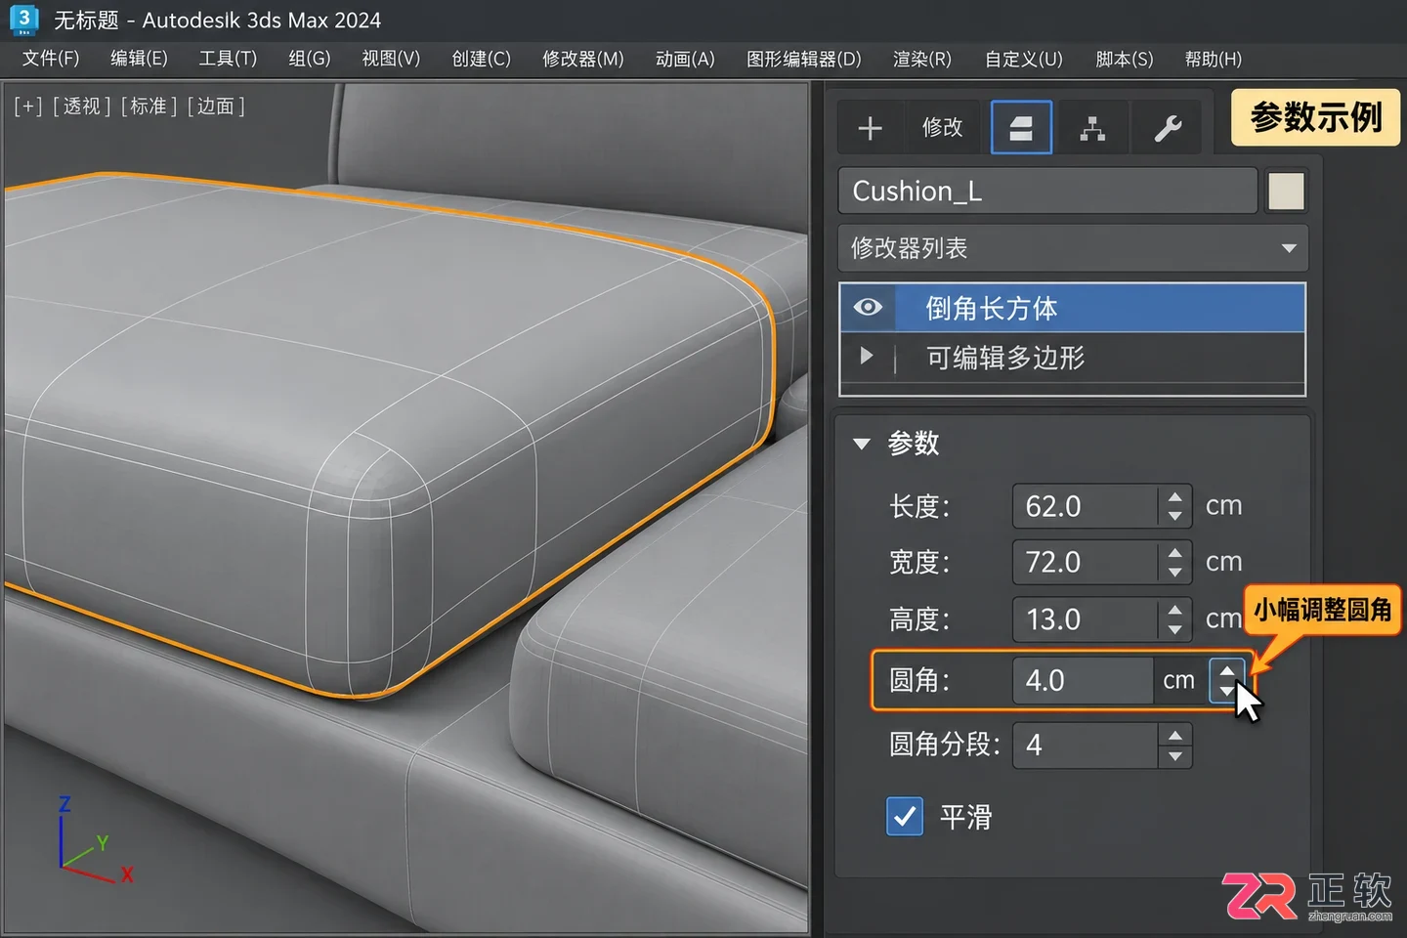The image size is (1407, 938).
Task: Increase the 圆角分段 spinner value
Action: pos(1174,736)
